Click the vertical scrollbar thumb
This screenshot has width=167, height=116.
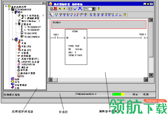tap(151, 40)
